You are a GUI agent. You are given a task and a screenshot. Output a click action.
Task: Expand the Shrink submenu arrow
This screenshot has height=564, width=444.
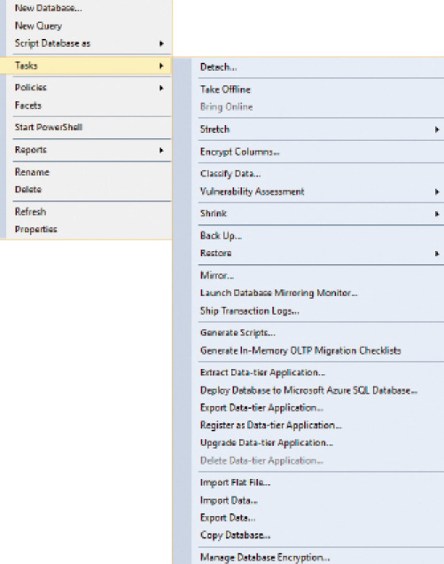(x=437, y=214)
